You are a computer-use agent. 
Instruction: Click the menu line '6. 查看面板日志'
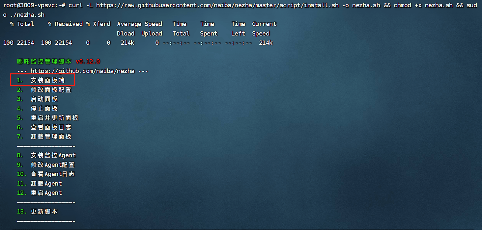[44, 127]
